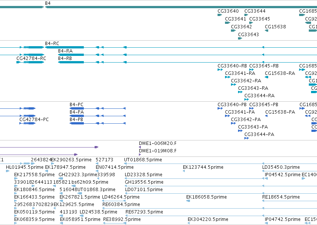
Task: Click the RE38992.5prime EST label
Action: (x=122, y=219)
